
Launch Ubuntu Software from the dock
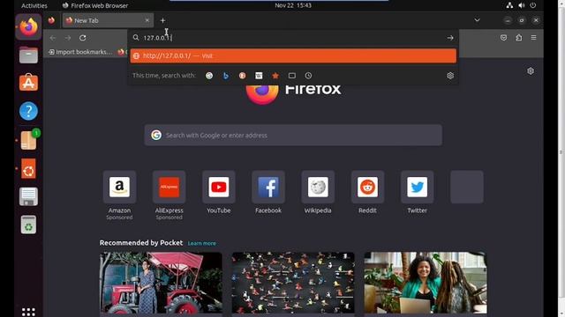[28, 83]
